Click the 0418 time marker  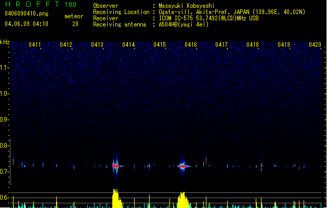(253, 45)
